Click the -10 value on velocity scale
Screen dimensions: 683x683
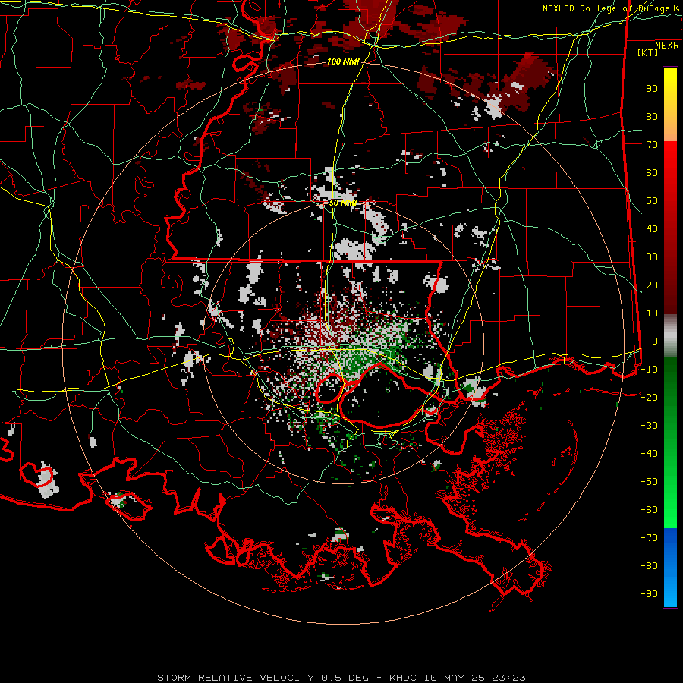(649, 370)
